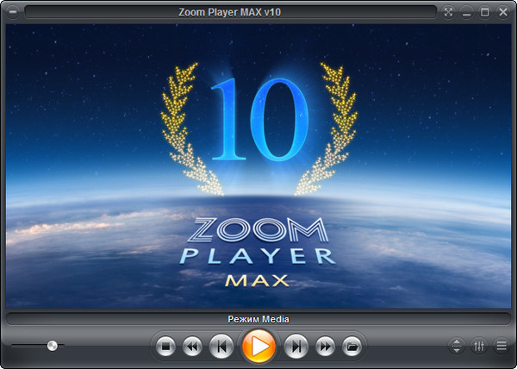Click the up/down arrows navigation icon
Viewport: 517px width, 369px height.
click(457, 347)
